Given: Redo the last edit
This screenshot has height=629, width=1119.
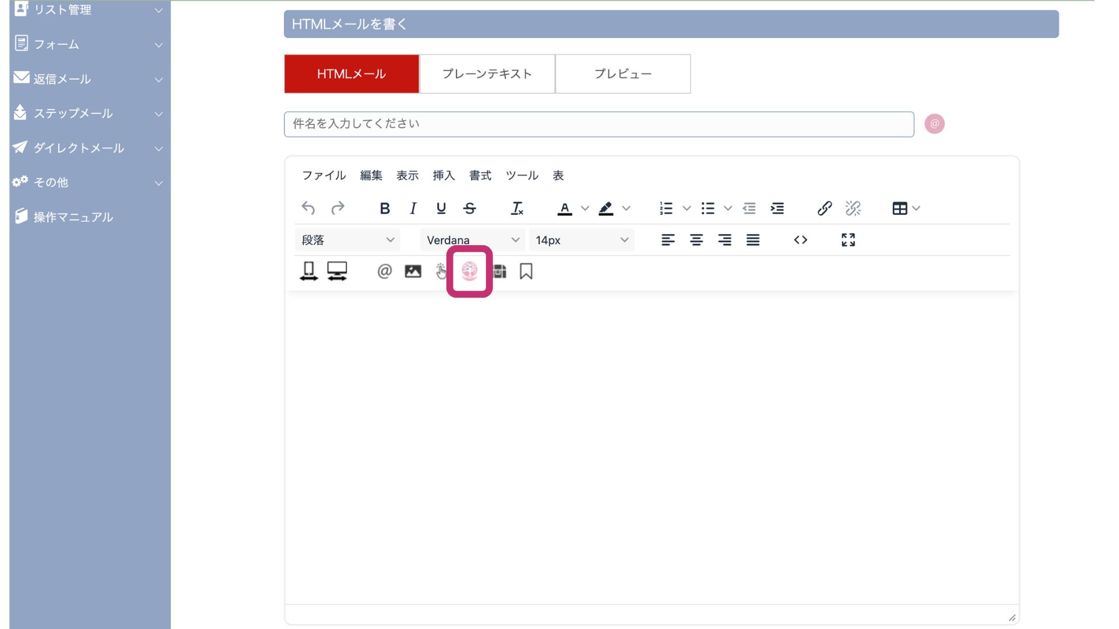Looking at the screenshot, I should point(337,208).
